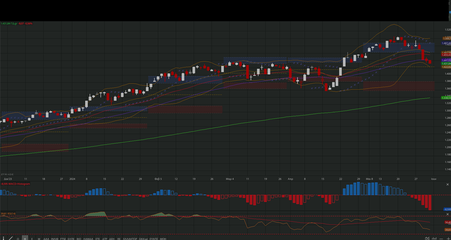Switch to the FTSE symbol tab

[x=63, y=239]
